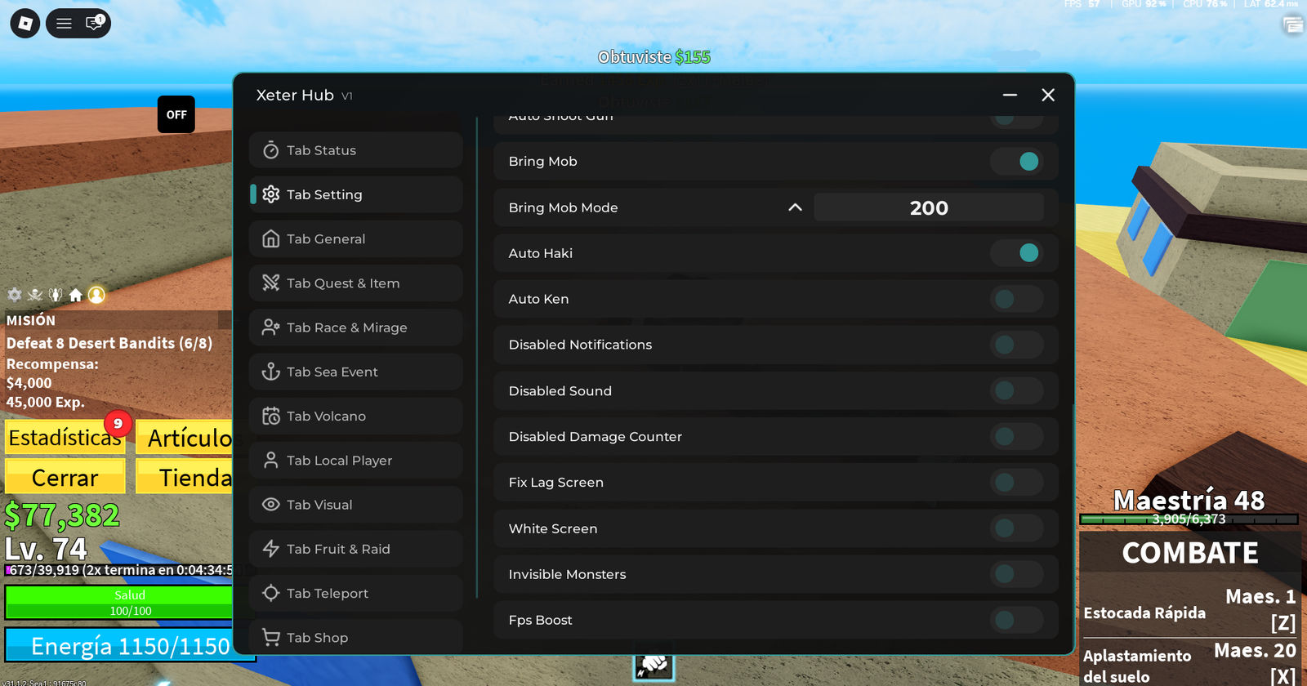1307x686 pixels.
Task: Open the top-right screenshot capture icon
Action: point(1293,25)
